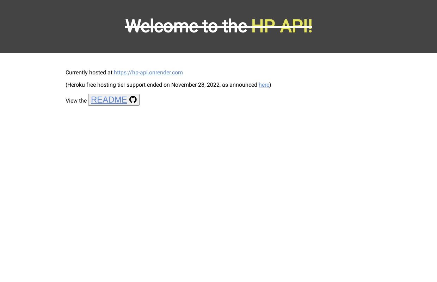Click the README button

[114, 100]
